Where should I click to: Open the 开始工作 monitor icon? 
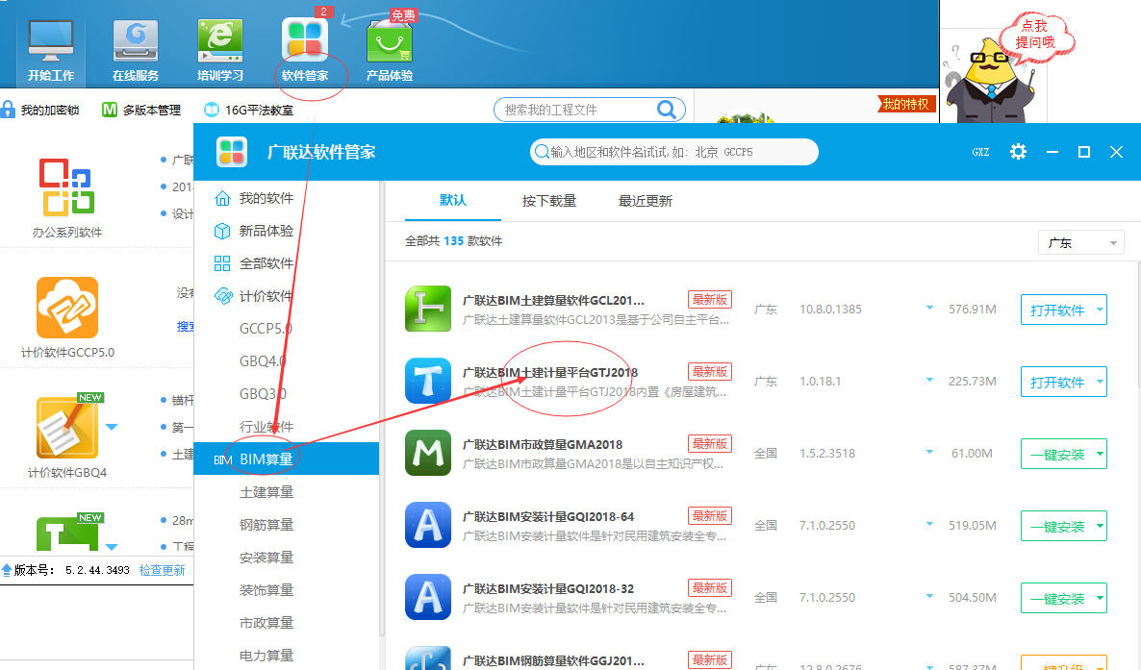pos(51,40)
